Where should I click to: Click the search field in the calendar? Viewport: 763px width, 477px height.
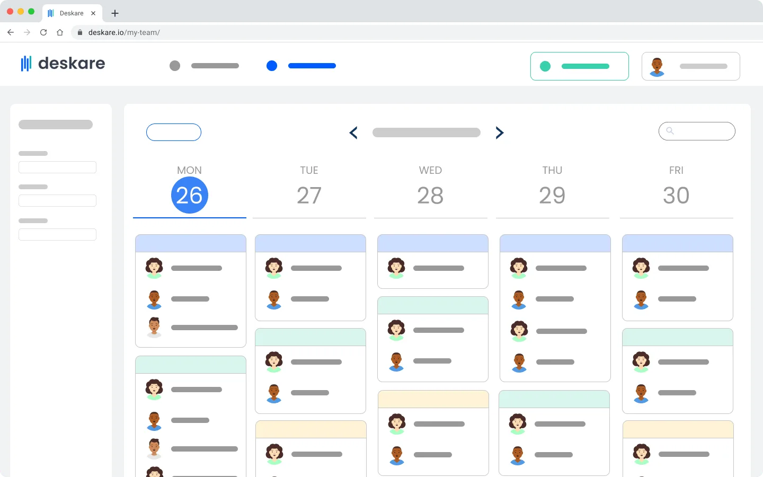697,131
